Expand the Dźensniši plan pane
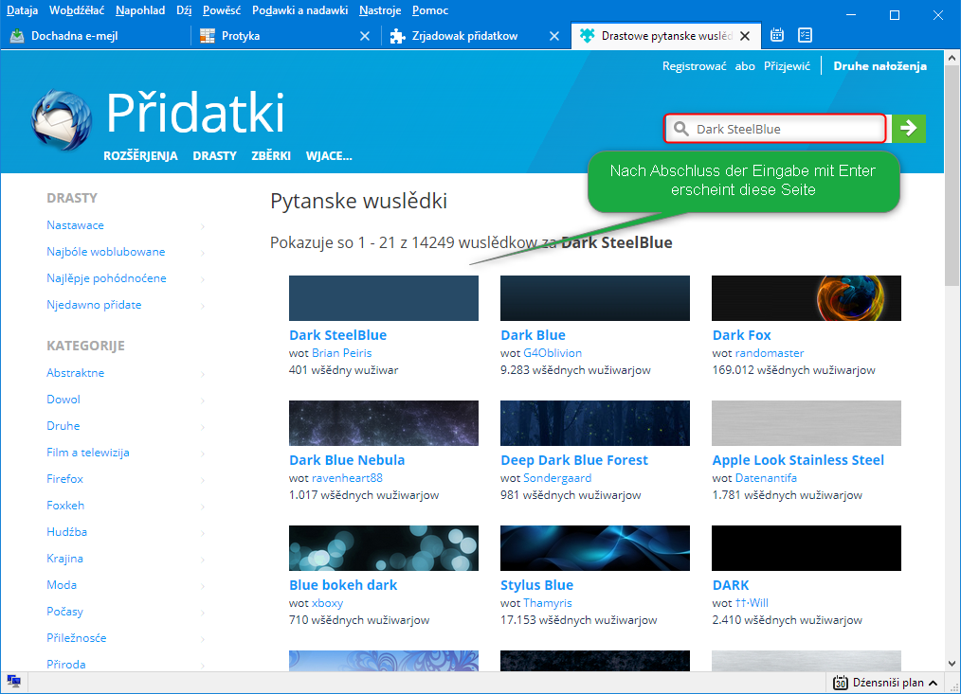 933,683
